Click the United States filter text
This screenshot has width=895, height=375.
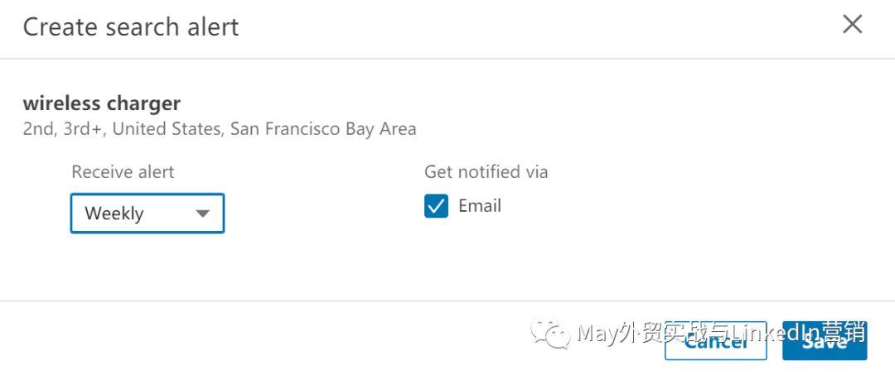166,129
